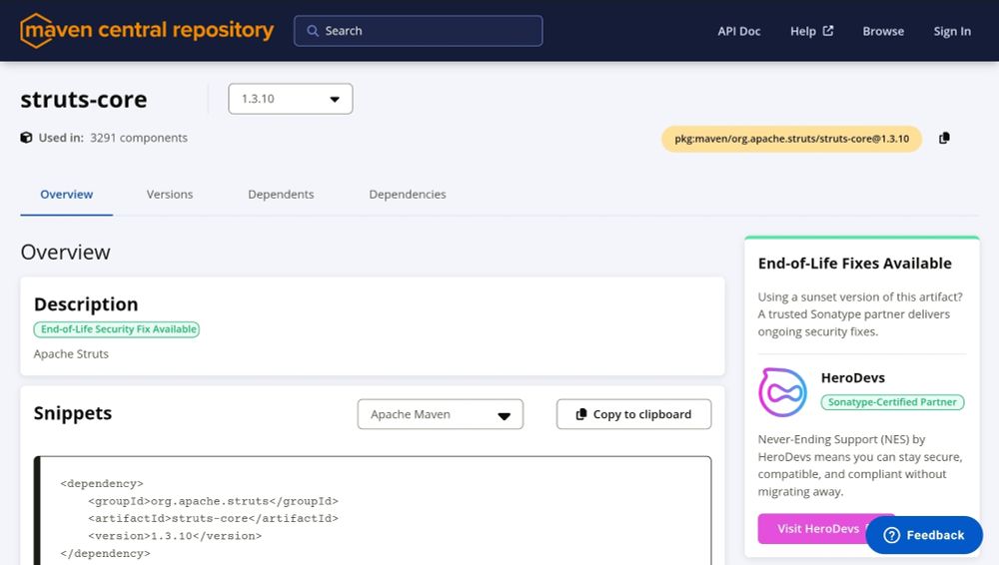The width and height of the screenshot is (999, 565).
Task: Click the 'End-of-Life Fixes Available' heading
Action: (854, 264)
